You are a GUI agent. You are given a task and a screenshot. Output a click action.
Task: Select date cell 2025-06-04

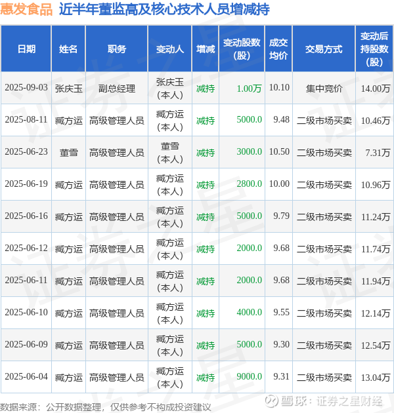[26, 377]
